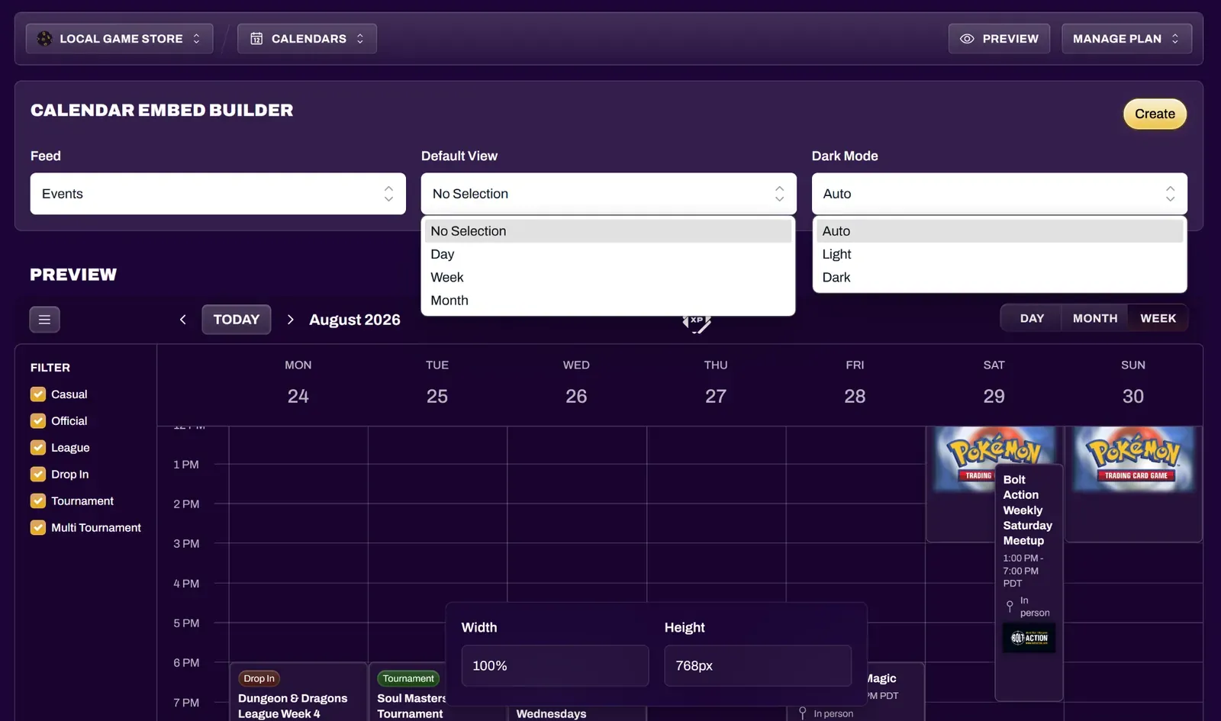Image resolution: width=1221 pixels, height=721 pixels.
Task: Uncheck the Casual filter
Action: tap(38, 394)
